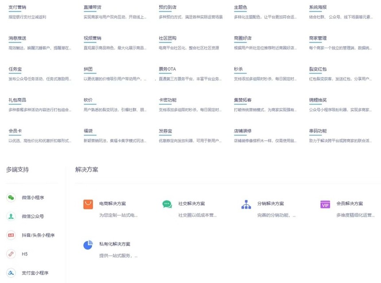Open the 店铺装修 store decoration feature
This screenshot has height=283, width=381.
pyautogui.click(x=242, y=131)
